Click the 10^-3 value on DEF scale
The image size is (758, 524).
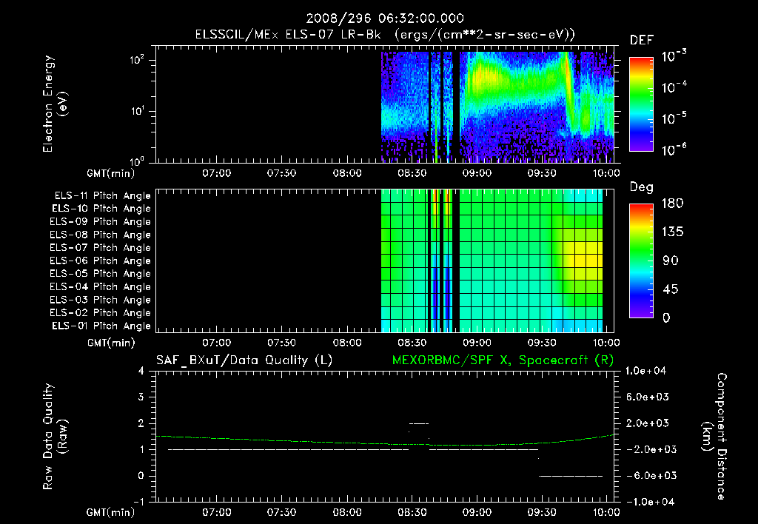[674, 56]
